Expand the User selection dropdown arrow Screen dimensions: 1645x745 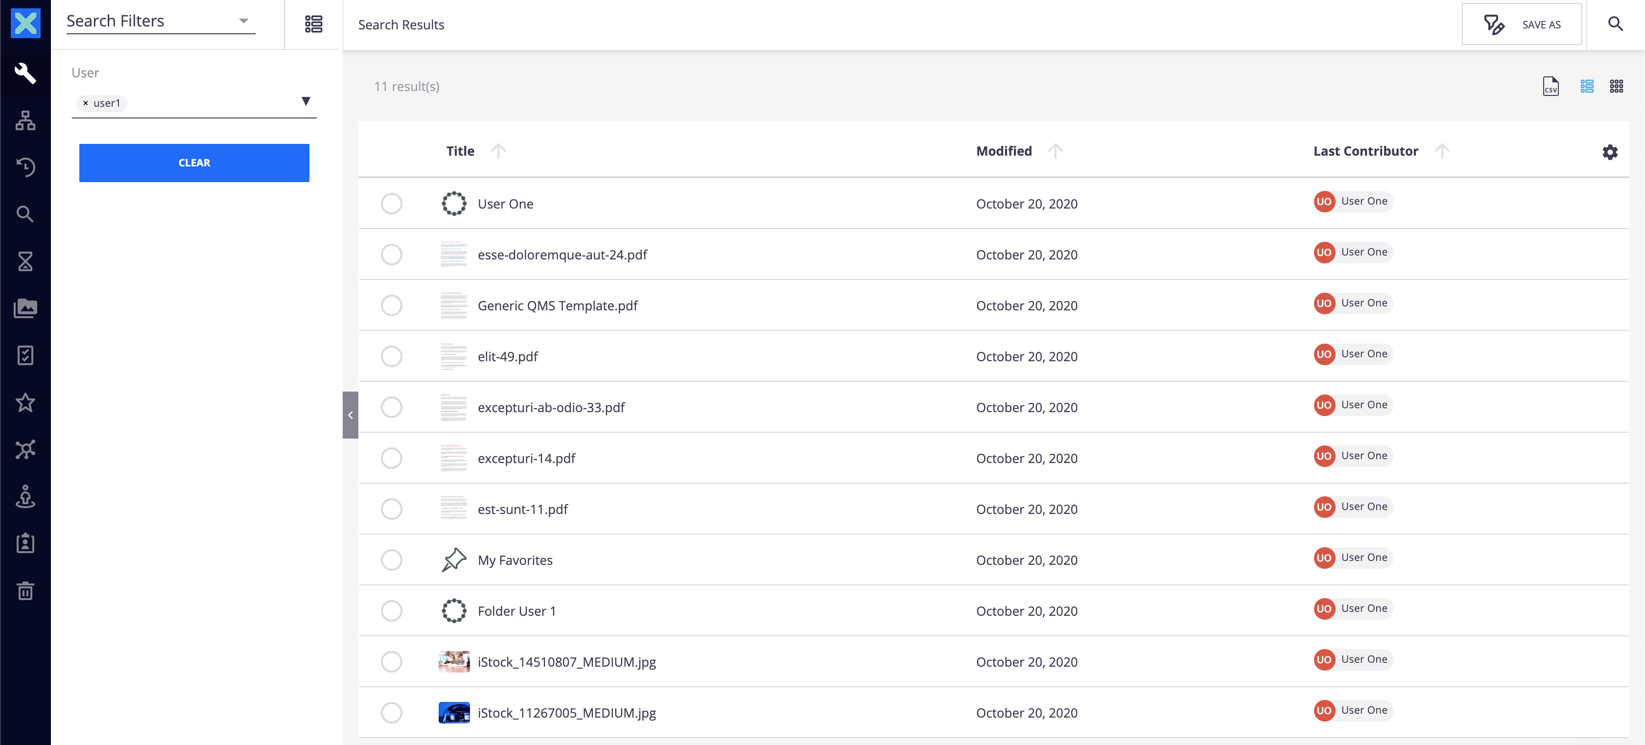tap(306, 101)
